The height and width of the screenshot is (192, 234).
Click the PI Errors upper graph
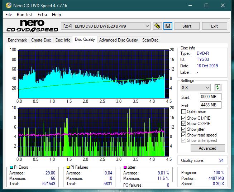click(94, 74)
